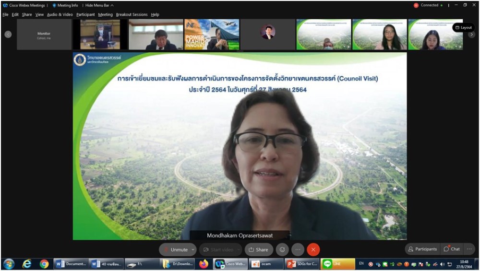Screen dimensions: 480x271
Task: Open the Layout options
Action: [463, 28]
